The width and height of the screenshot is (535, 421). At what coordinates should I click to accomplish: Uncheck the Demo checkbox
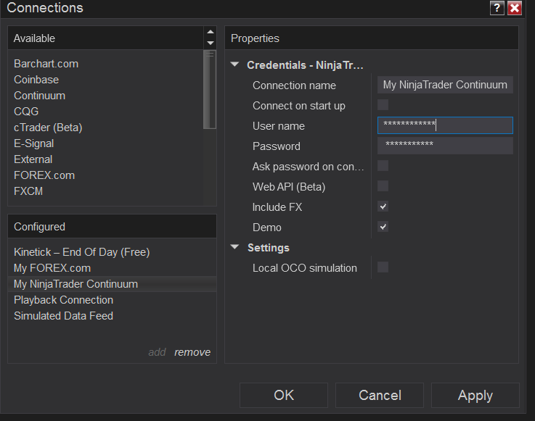click(x=383, y=227)
